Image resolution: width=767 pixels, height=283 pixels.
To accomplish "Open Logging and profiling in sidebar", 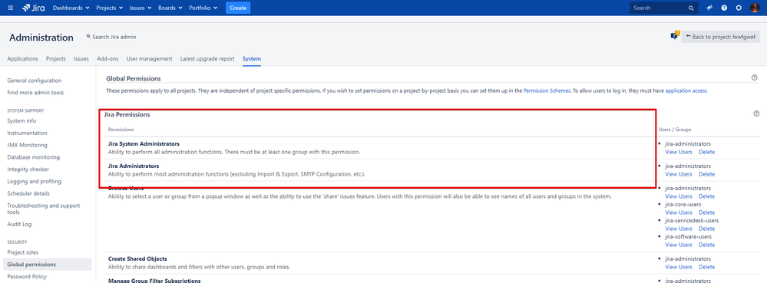I will [x=35, y=181].
